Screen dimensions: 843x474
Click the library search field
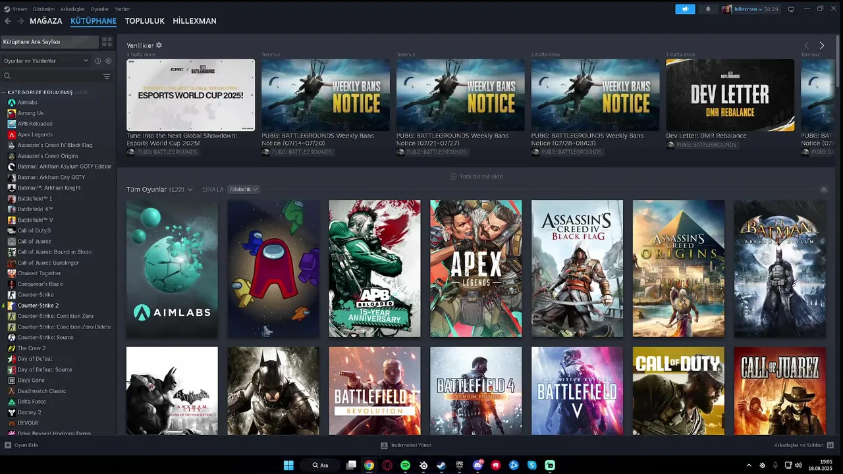51,76
